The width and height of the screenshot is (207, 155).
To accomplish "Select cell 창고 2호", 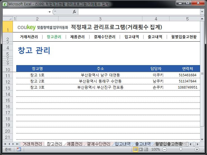I will 37,81.
